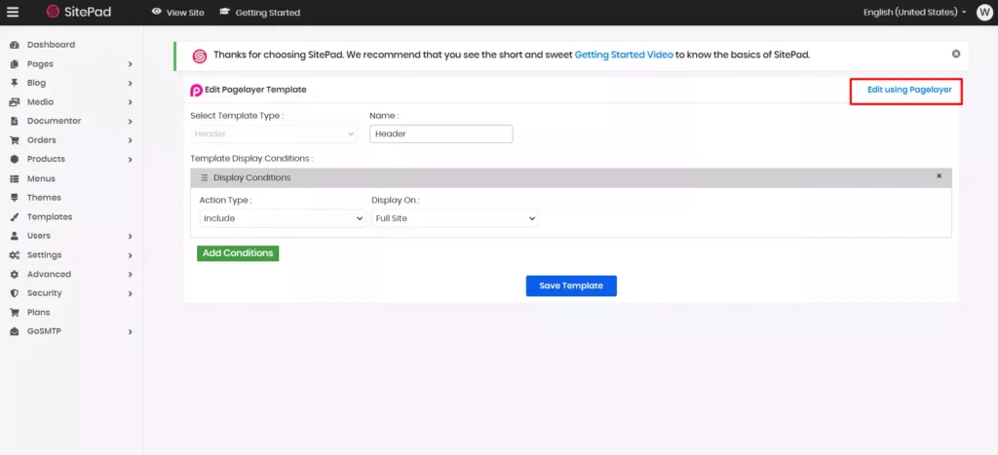
Task: Open Plans in the sidebar
Action: 38,313
